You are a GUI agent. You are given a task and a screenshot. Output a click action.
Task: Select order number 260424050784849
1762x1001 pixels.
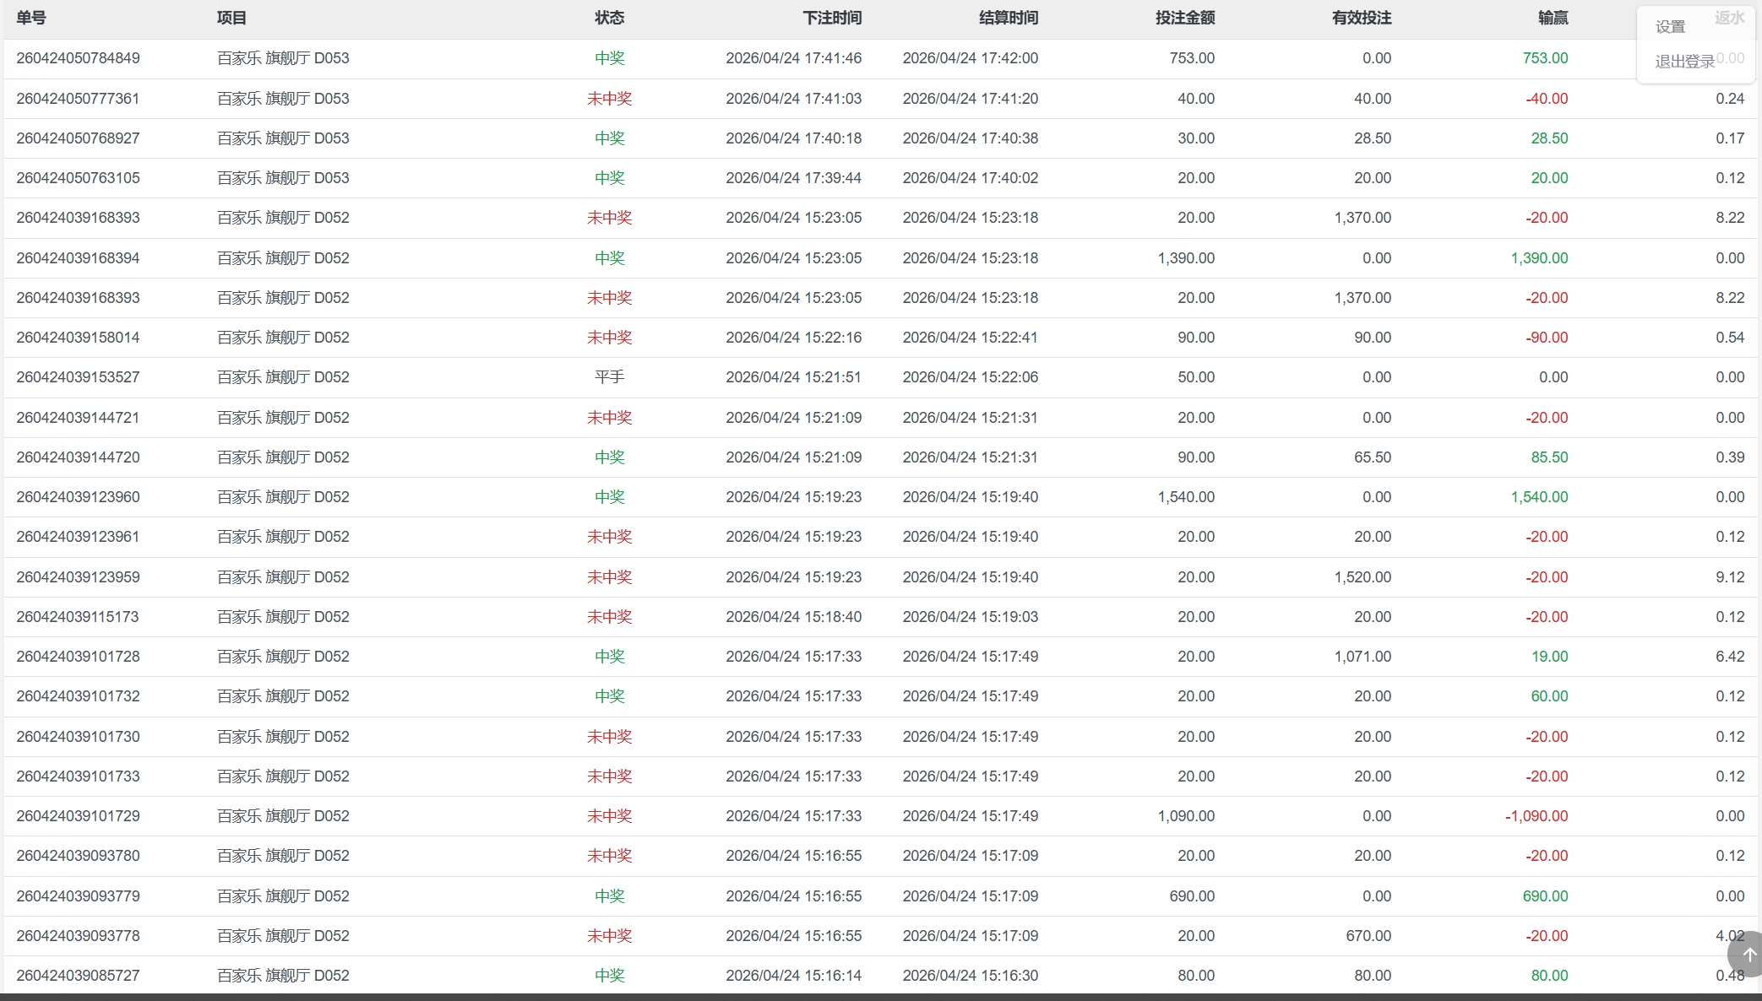click(x=78, y=58)
